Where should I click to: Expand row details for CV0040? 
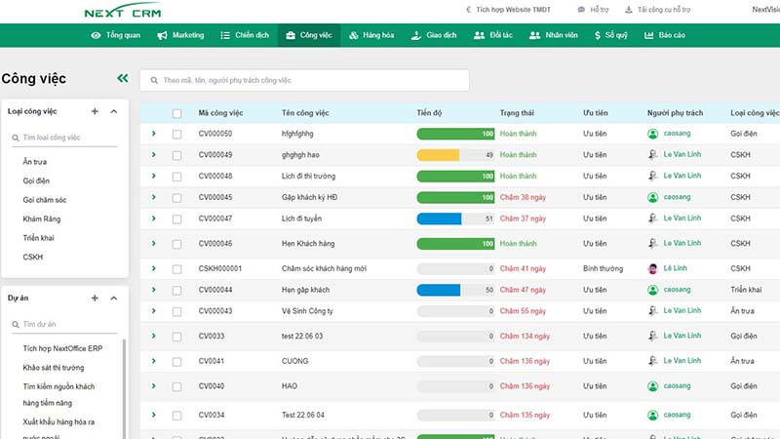click(x=154, y=386)
